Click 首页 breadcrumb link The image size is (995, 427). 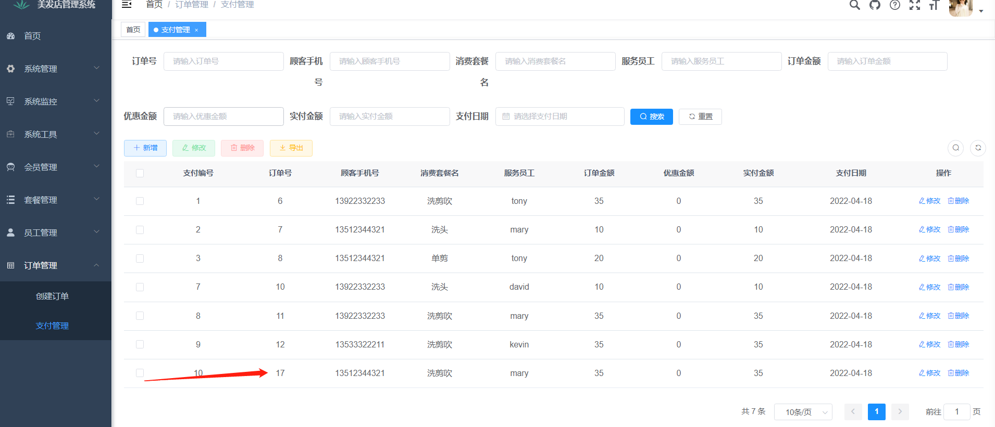pyautogui.click(x=154, y=5)
